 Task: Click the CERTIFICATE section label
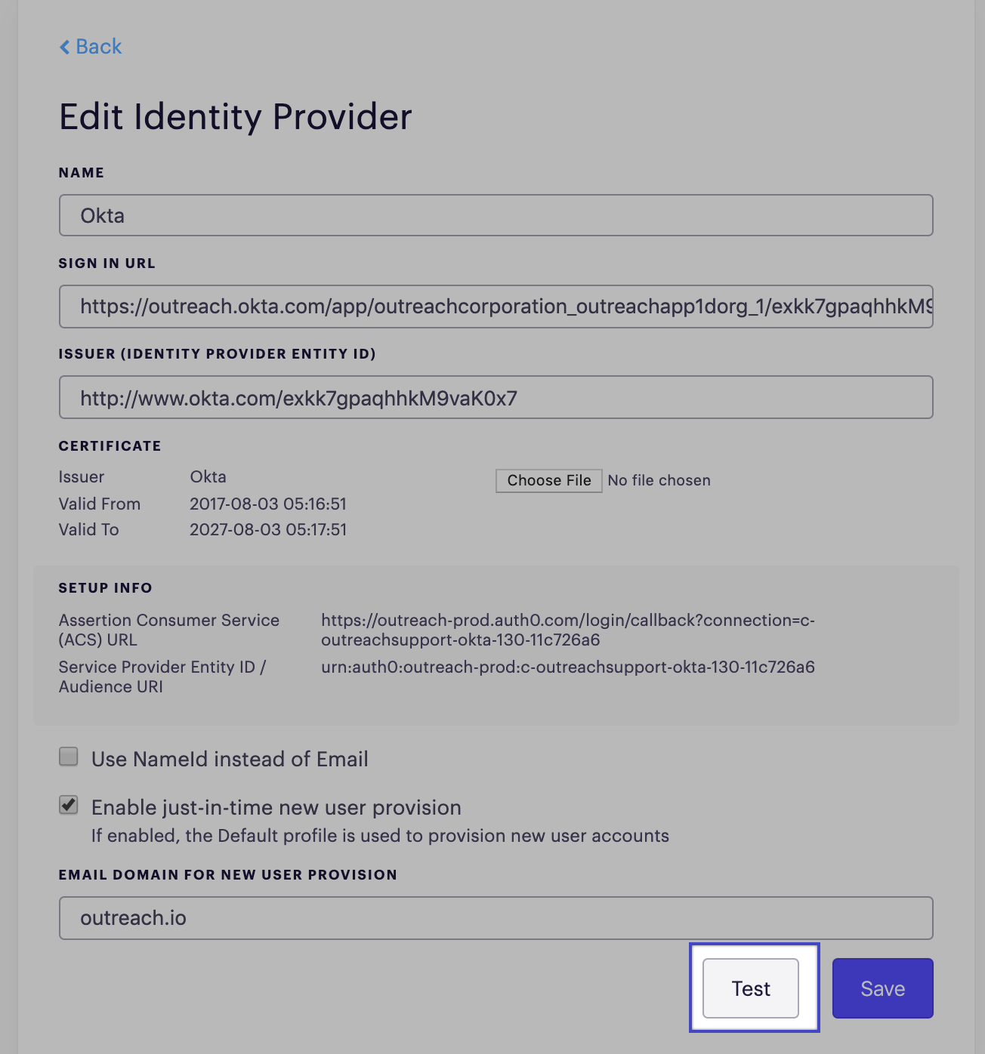[x=110, y=446]
